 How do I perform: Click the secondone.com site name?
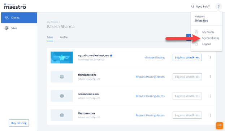click(x=88, y=94)
